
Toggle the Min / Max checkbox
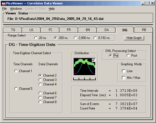(x=131, y=78)
